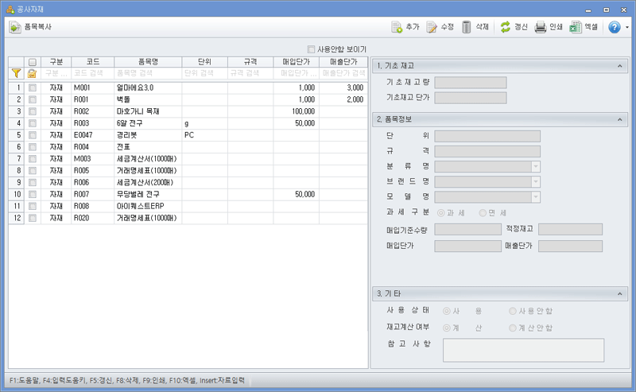
Task: Open the blue help question mark icon
Action: [614, 27]
